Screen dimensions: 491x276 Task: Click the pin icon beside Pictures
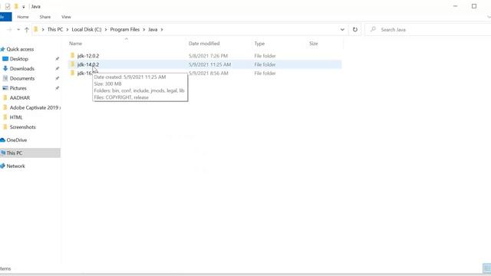point(57,88)
